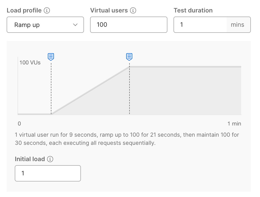Click the Test duration heading label
Viewport: 260px width, 197px height.
(193, 10)
